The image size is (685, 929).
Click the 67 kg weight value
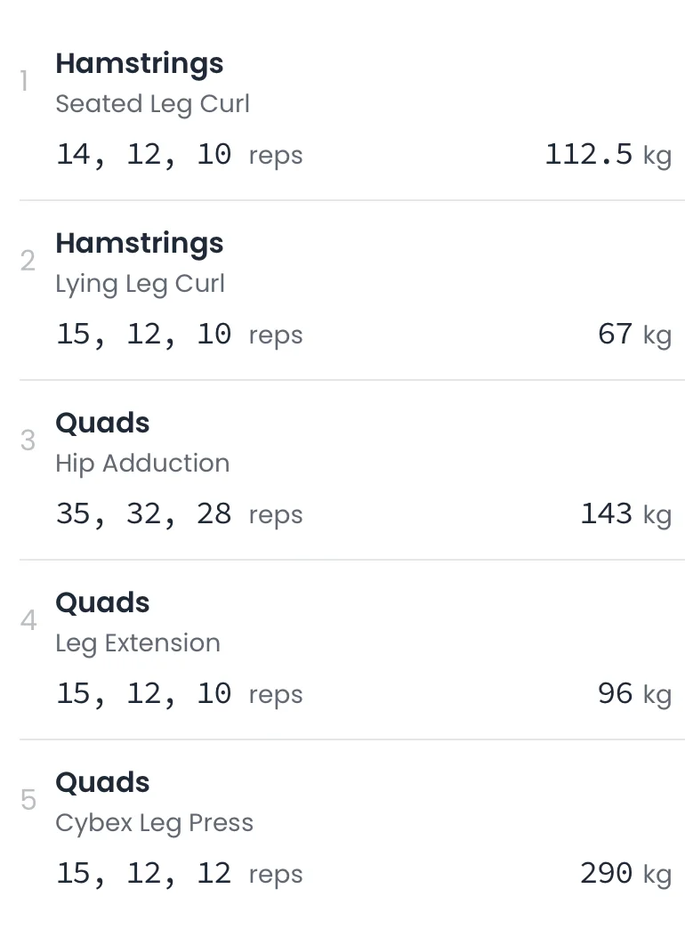633,335
